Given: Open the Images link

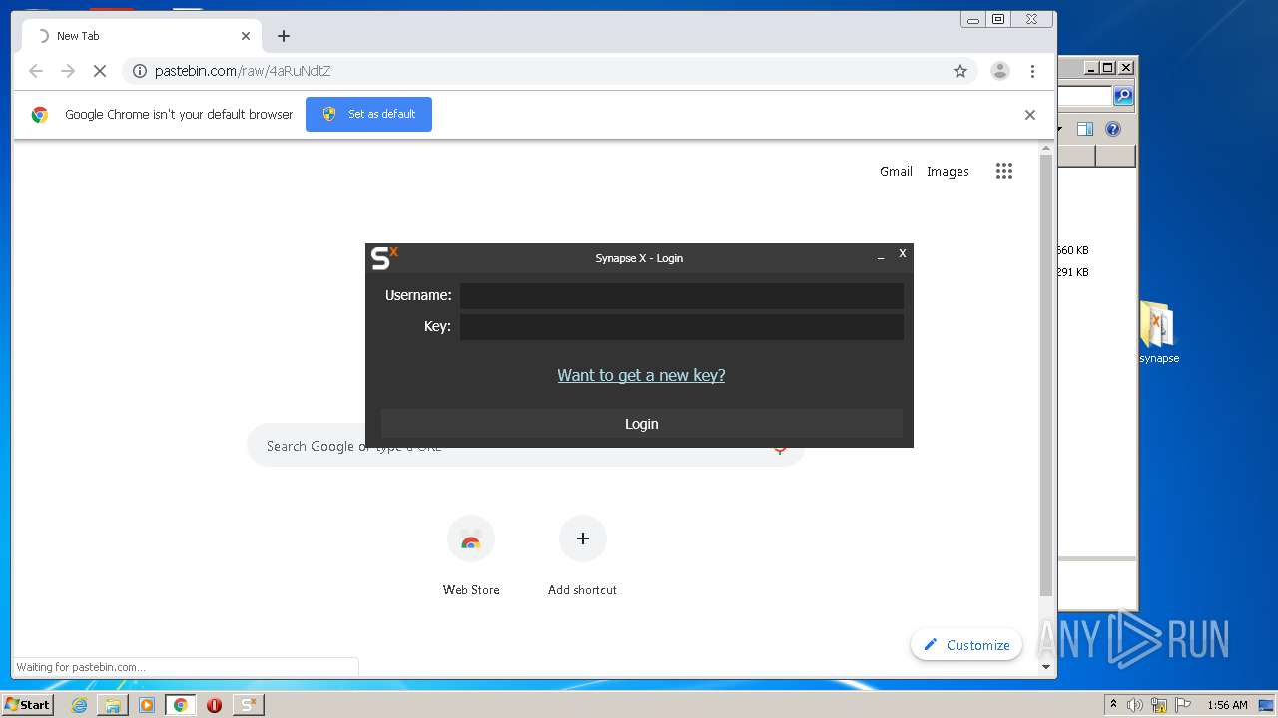Looking at the screenshot, I should coord(948,171).
